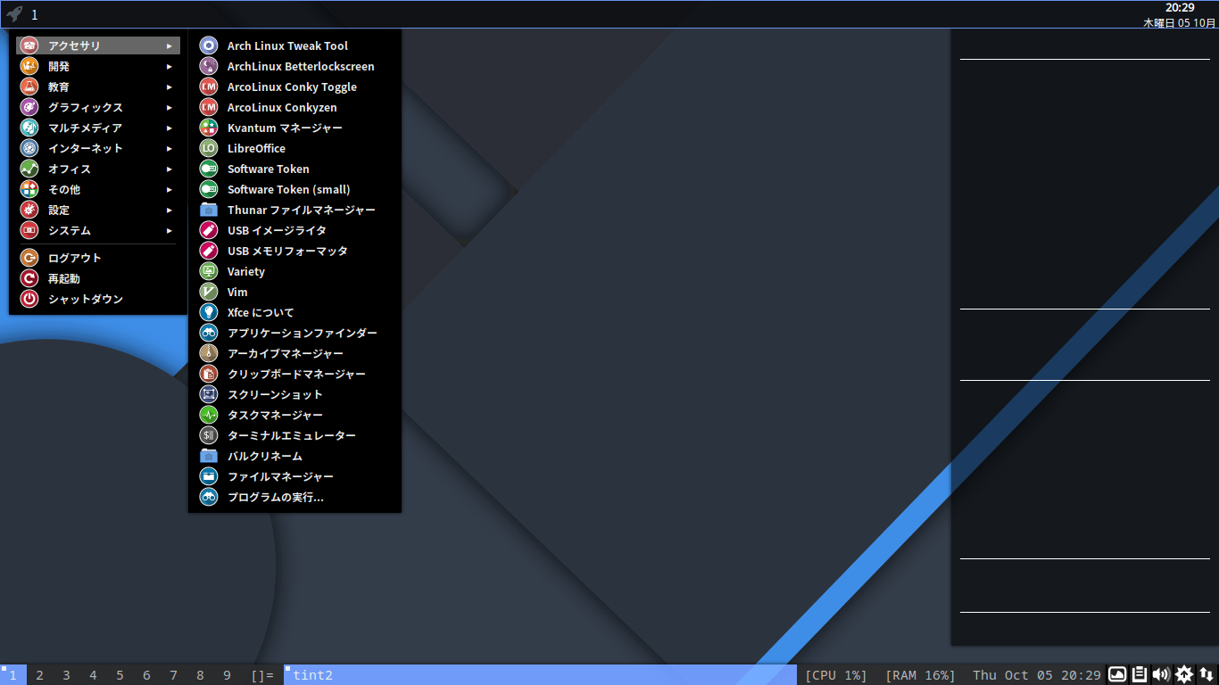Open the システム menu category
The image size is (1219, 685).
[x=98, y=230]
